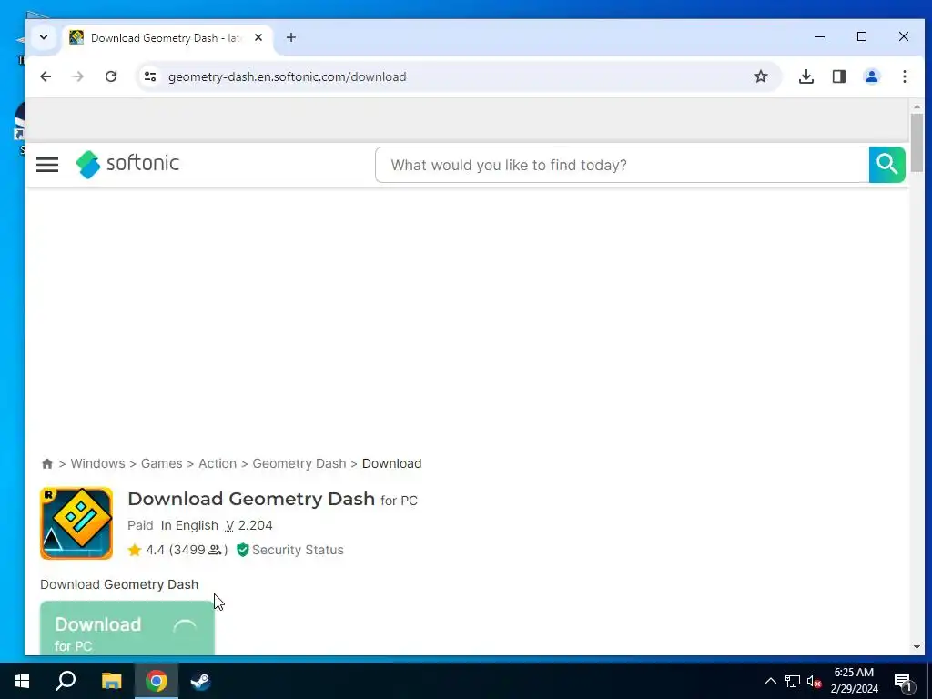Open Steam from taskbar
Screen dimensions: 932x699
click(200, 681)
